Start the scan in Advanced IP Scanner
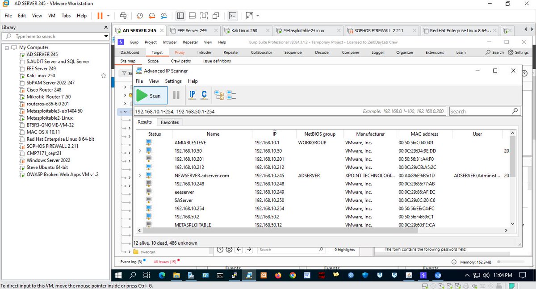The width and height of the screenshot is (536, 289). click(x=151, y=95)
